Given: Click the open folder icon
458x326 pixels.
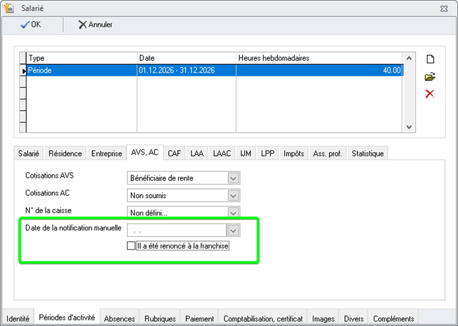Looking at the screenshot, I should tap(430, 77).
